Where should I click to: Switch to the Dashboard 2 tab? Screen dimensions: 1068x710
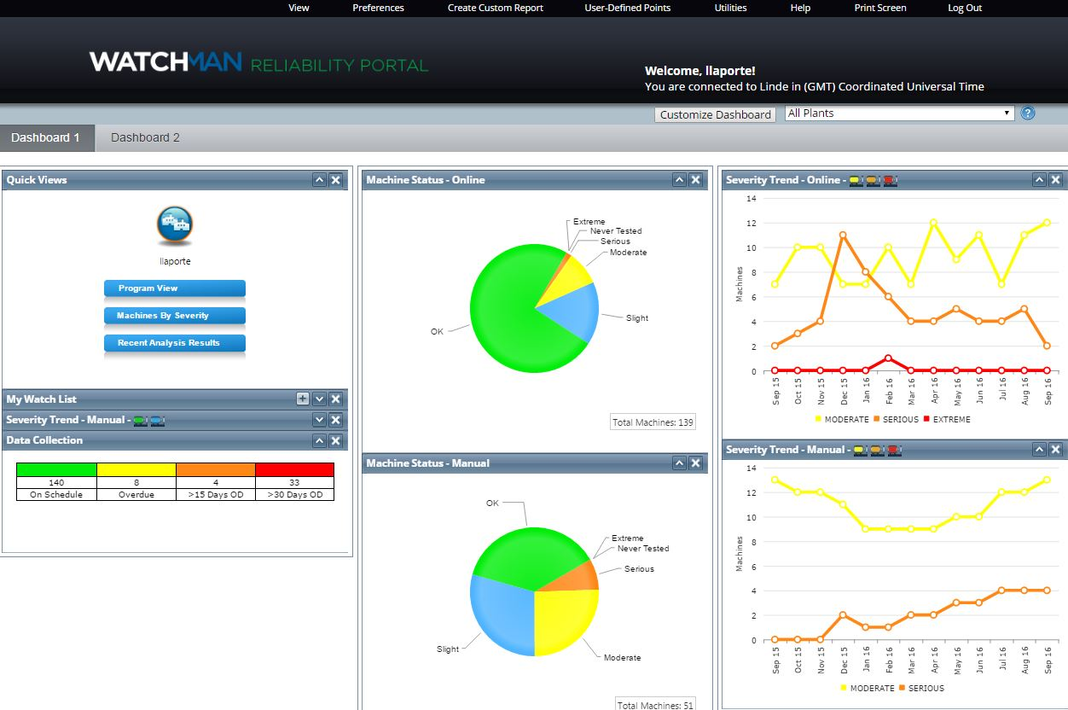pyautogui.click(x=144, y=137)
